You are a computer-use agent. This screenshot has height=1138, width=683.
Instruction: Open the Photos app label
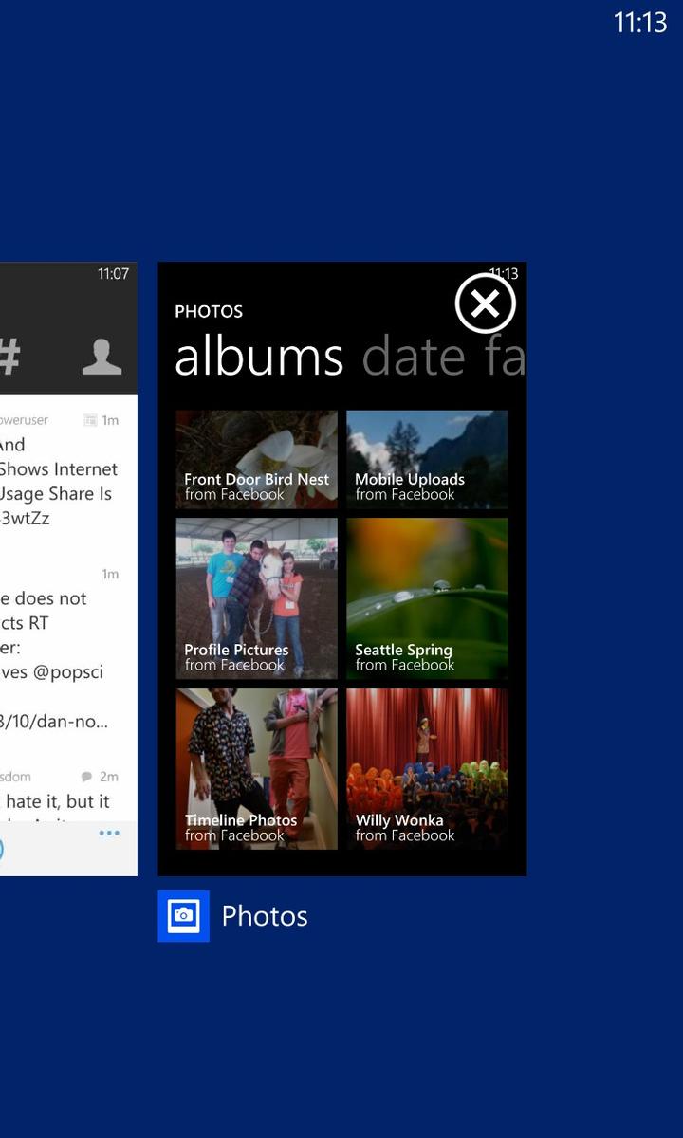click(265, 916)
